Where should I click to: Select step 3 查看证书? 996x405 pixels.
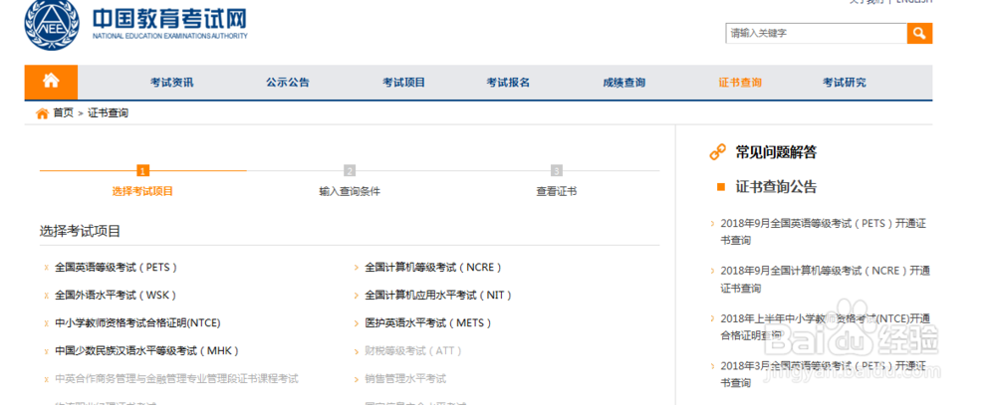click(557, 191)
